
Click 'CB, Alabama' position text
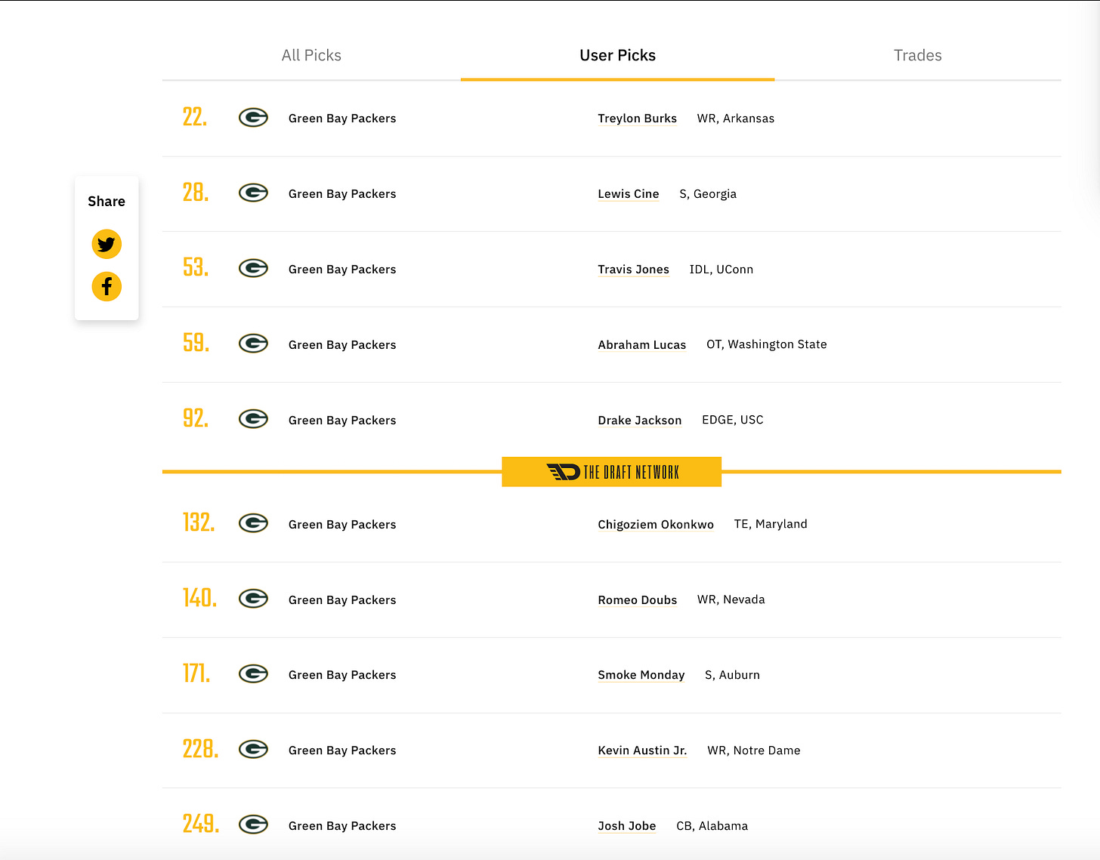point(712,826)
